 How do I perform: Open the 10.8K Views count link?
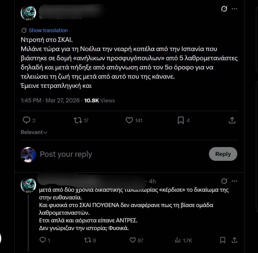tap(99, 101)
